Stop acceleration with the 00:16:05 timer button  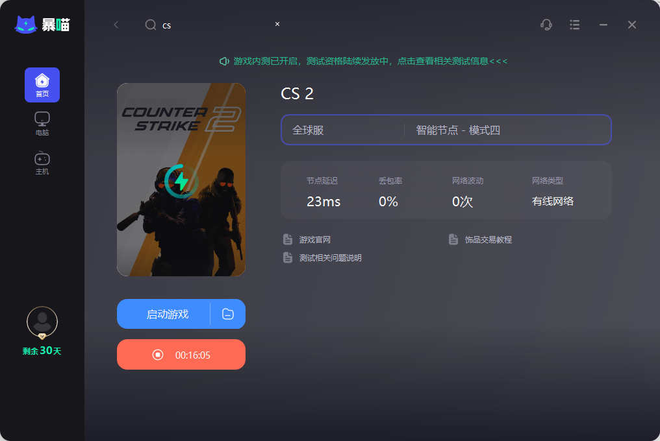(181, 354)
